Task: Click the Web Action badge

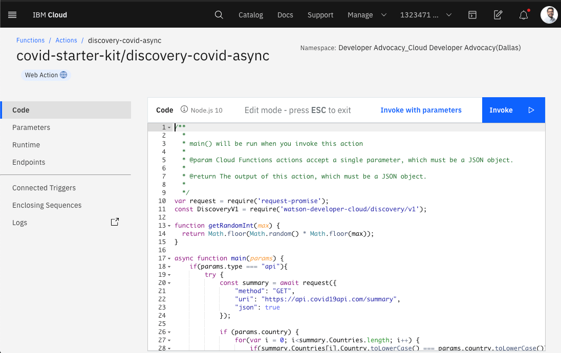Action: pyautogui.click(x=46, y=75)
